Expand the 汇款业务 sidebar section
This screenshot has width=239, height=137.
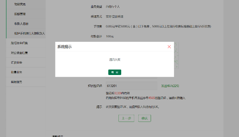tap(16, 63)
